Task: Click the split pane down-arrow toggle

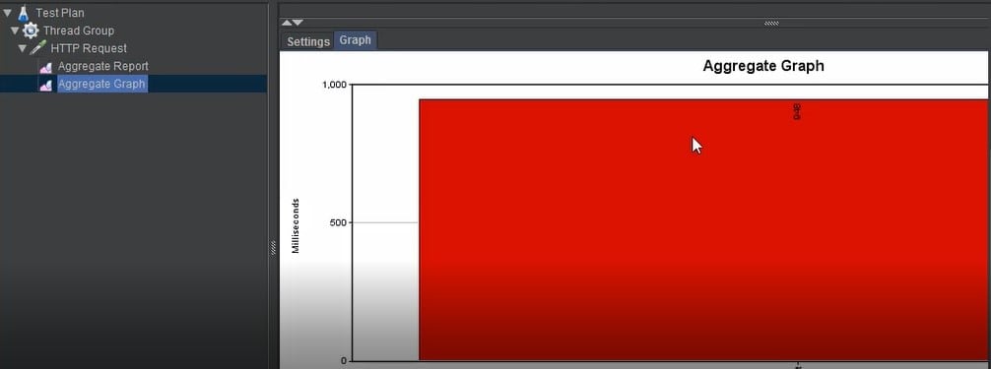Action: pyautogui.click(x=297, y=23)
